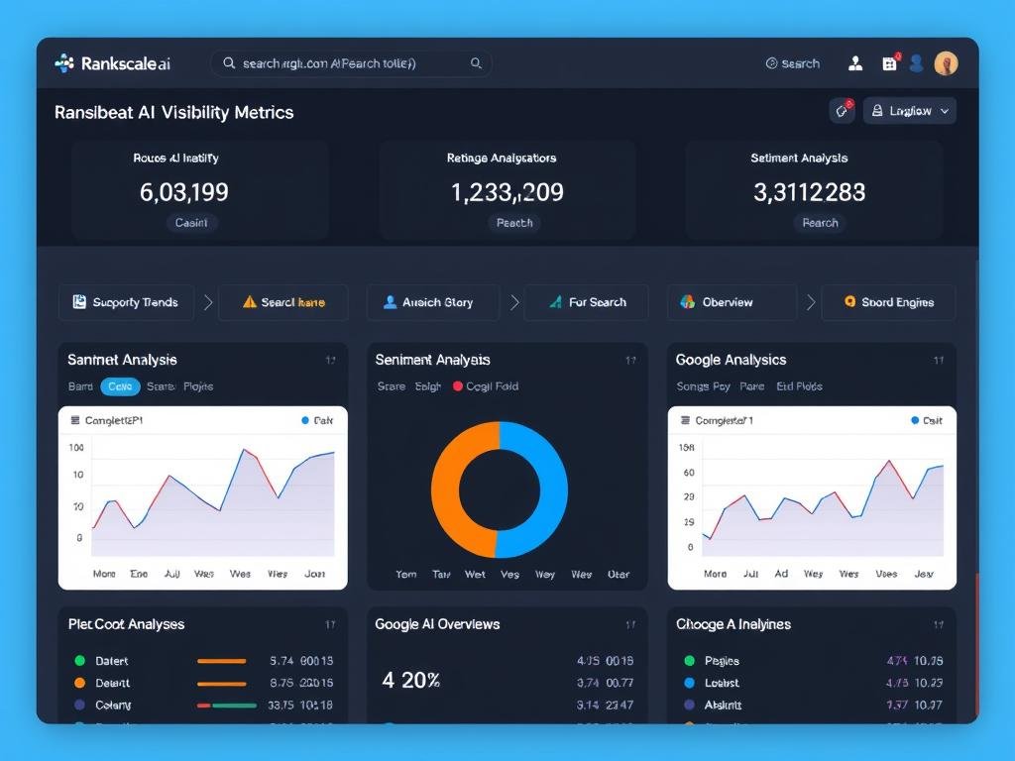The height and width of the screenshot is (761, 1015).
Task: Open the notifications bell with red badge
Action: coord(842,111)
